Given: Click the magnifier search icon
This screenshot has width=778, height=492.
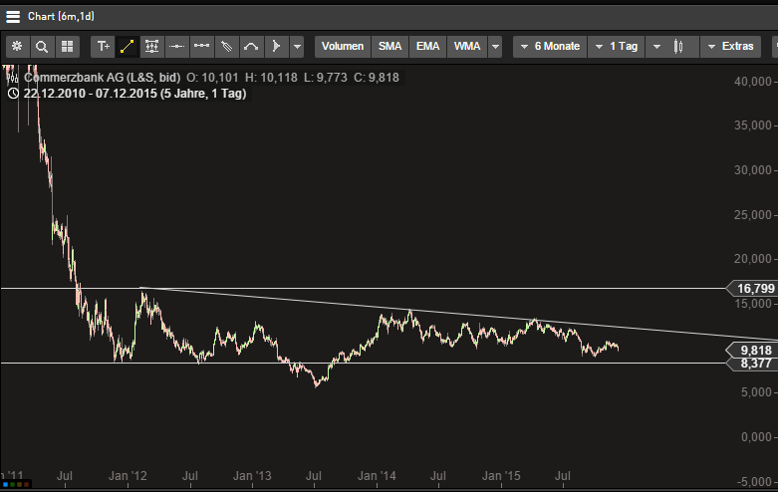Looking at the screenshot, I should coord(42,47).
